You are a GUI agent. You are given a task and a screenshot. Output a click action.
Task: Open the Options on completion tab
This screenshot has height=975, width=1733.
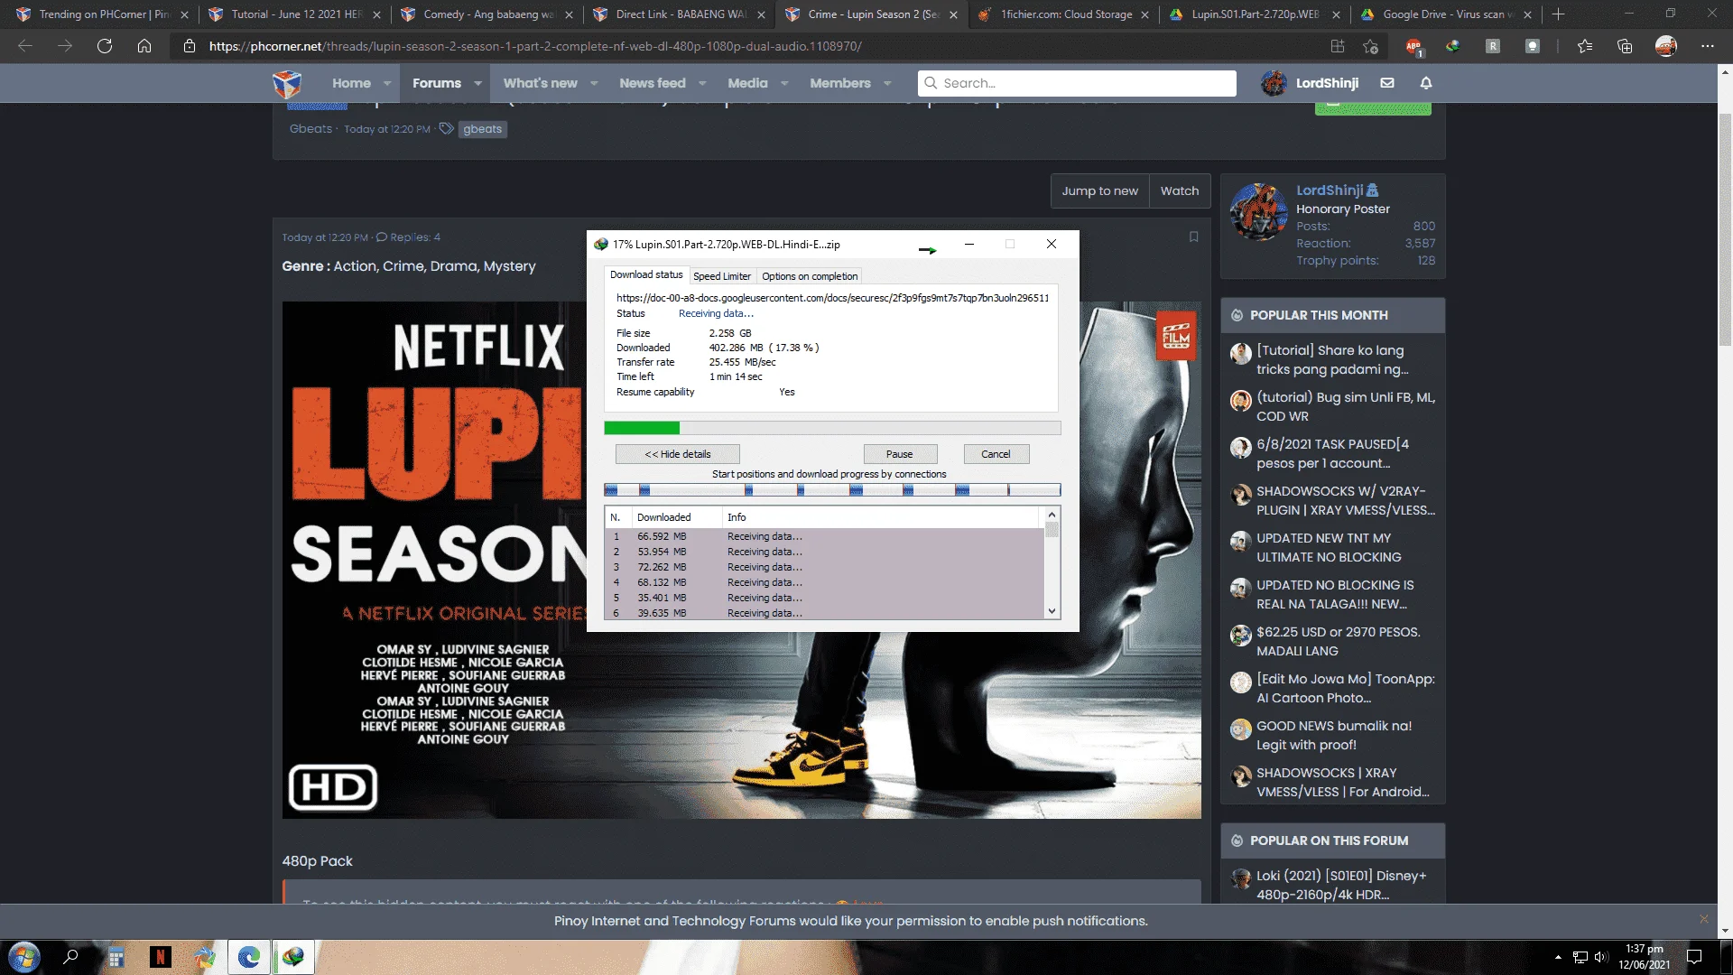point(810,276)
